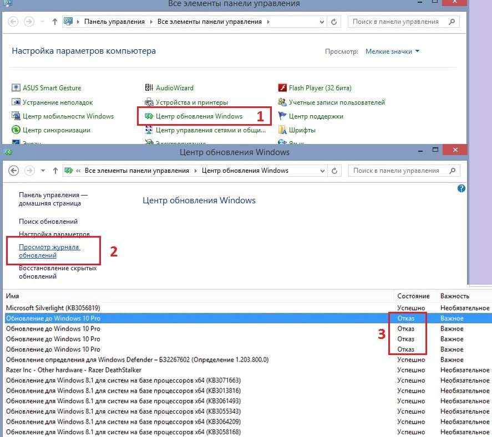Open Центр поддержки item

[x=311, y=116]
